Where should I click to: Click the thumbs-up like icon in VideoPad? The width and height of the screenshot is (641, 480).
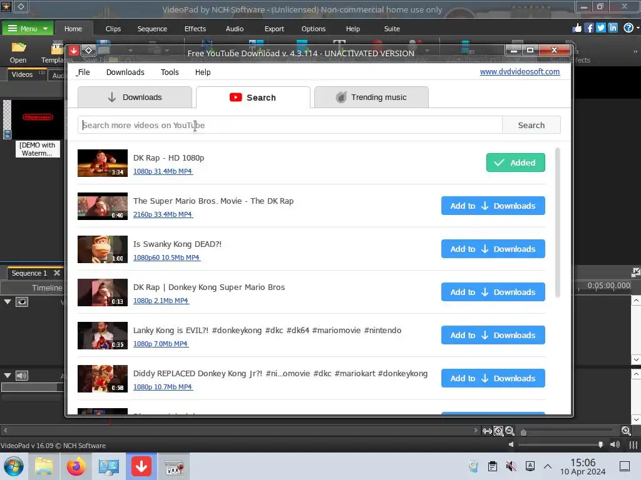(577, 27)
